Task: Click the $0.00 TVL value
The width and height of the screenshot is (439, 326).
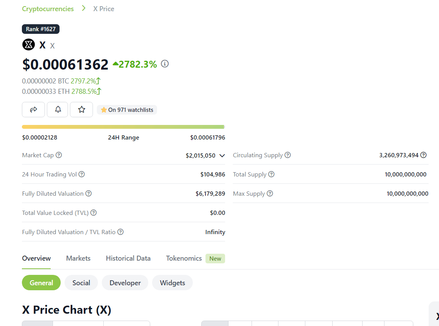Action: (217, 213)
